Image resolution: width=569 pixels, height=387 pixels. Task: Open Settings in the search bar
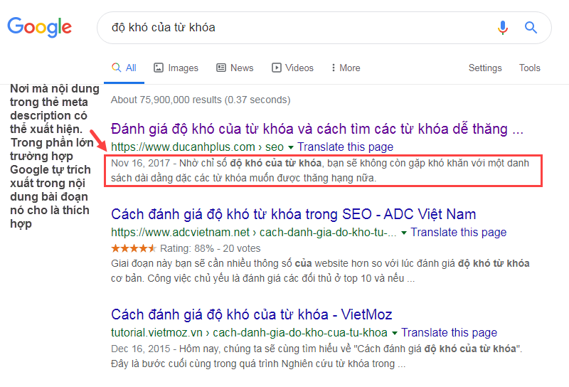(485, 68)
